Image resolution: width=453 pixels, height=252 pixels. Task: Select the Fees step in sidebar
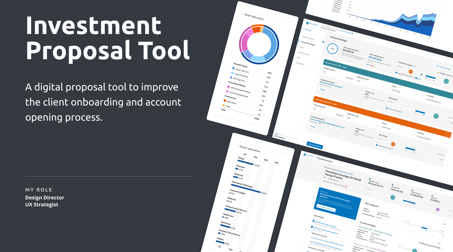(298, 58)
